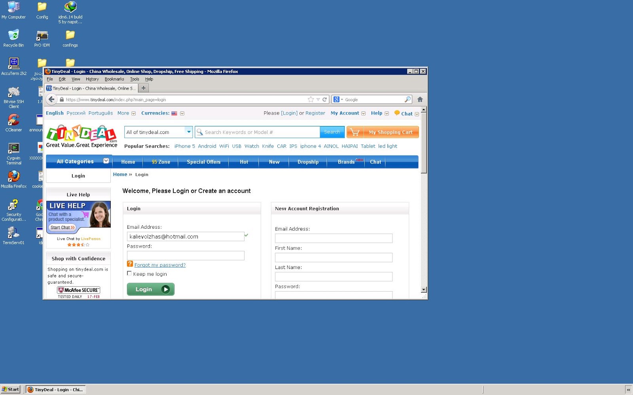Click the First Name registration field

click(x=334, y=258)
